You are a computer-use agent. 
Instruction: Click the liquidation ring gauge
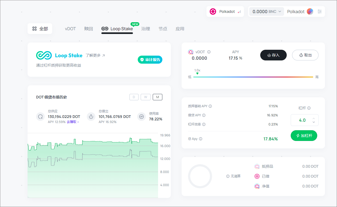tap(200, 176)
